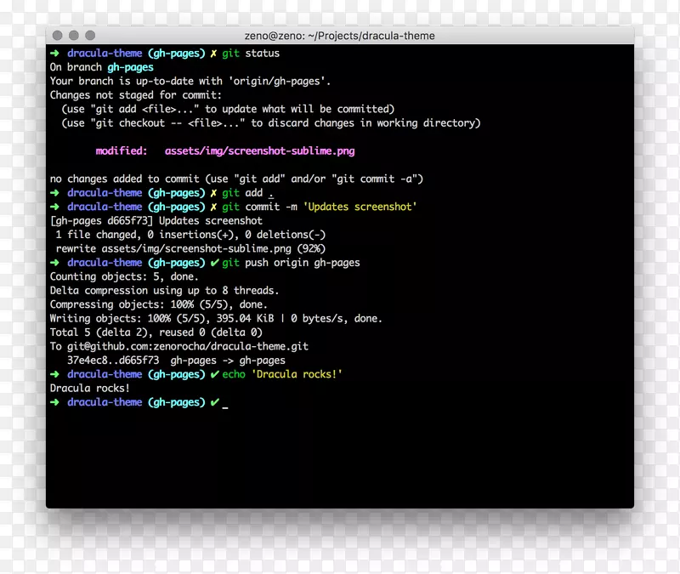This screenshot has width=680, height=574.
Task: Click the 'Dracula rocks!' output line
Action: pyautogui.click(x=90, y=389)
